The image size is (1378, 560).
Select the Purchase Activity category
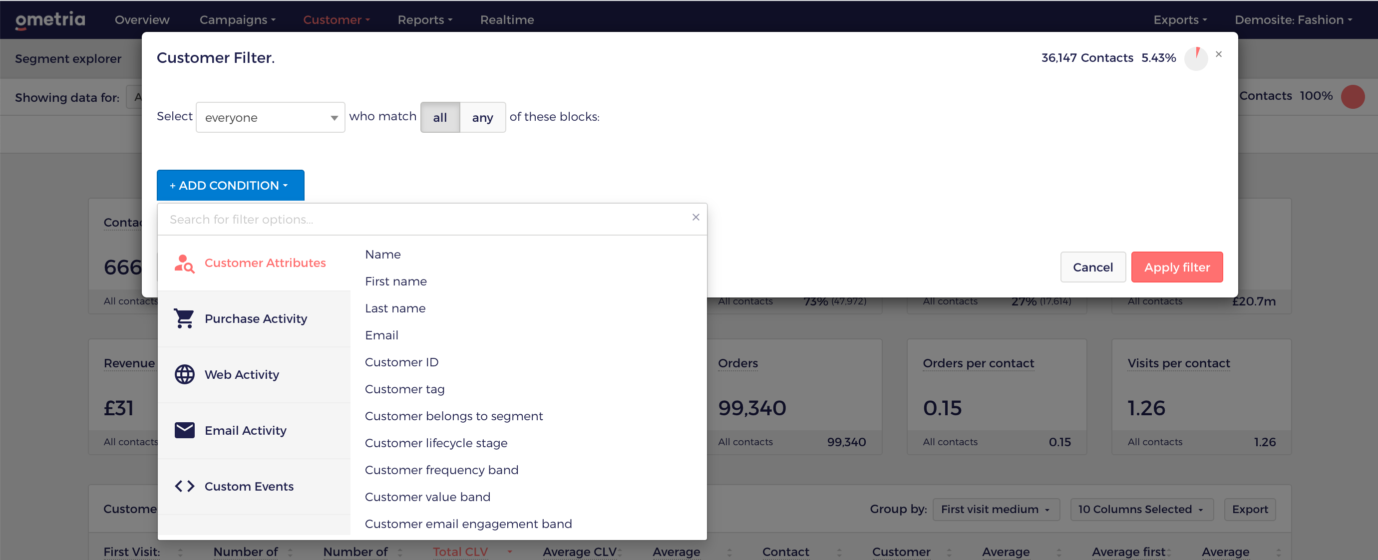click(x=254, y=319)
